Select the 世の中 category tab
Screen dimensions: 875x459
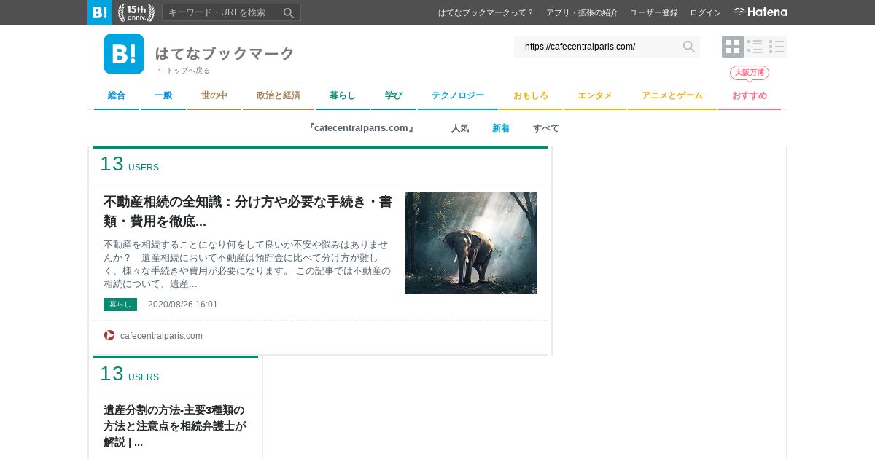coord(214,95)
